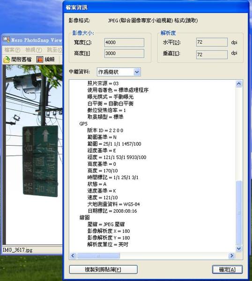Image resolution: width=252 pixels, height=281 pixels.
Task: Select the 經度基準 = E row
Action: pyautogui.click(x=102, y=150)
